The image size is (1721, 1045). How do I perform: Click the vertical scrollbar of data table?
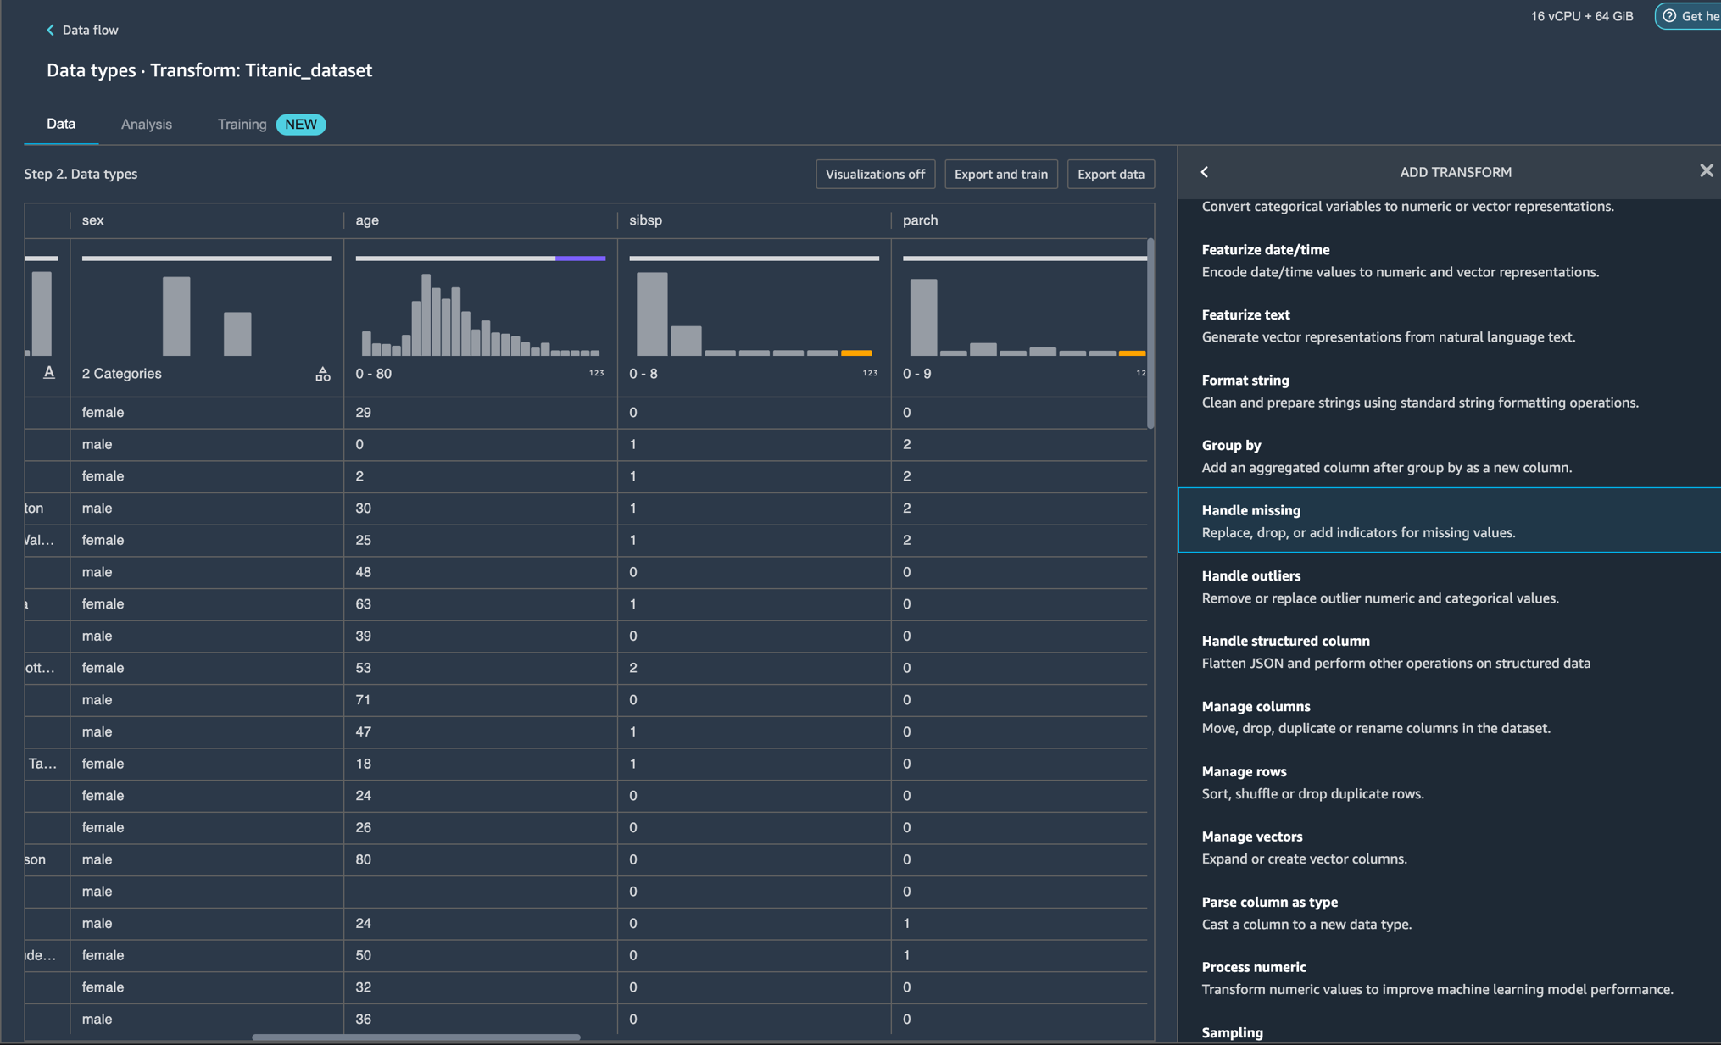[x=1150, y=334]
